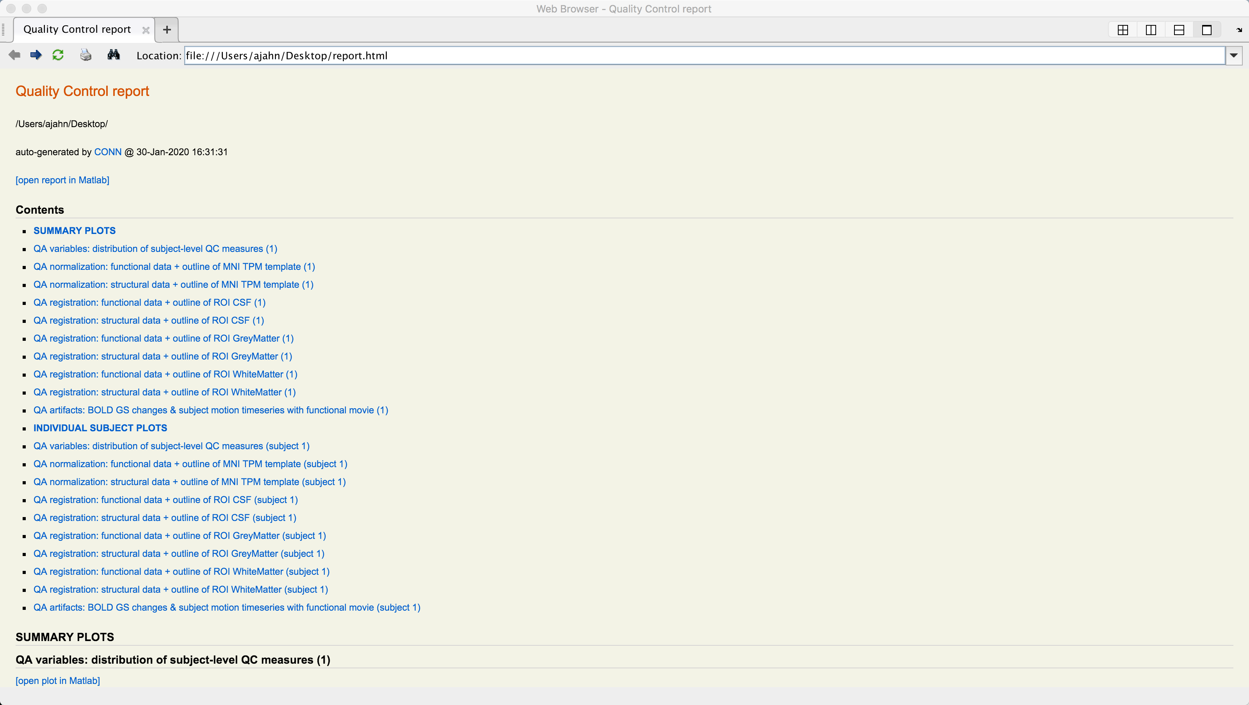Screen dimensions: 1249x705
Task: Switch to top/bottom split layout icon
Action: point(1179,30)
